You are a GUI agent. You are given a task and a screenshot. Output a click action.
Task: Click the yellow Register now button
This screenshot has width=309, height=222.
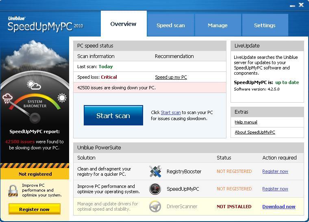point(35,209)
